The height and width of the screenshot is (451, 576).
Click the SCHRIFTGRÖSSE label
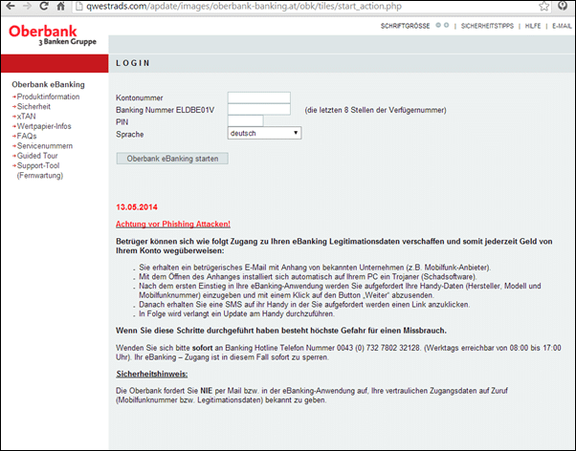pos(405,26)
